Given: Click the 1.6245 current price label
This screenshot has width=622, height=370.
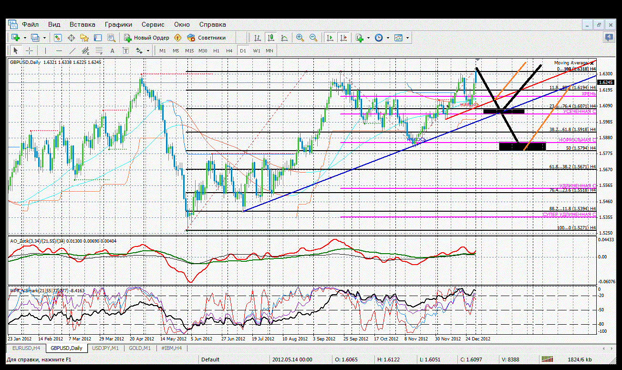Looking at the screenshot, I should 605,82.
